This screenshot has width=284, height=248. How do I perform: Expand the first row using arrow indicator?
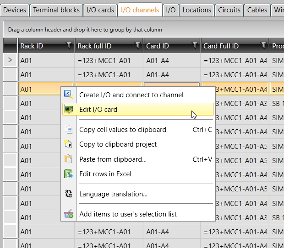10,60
